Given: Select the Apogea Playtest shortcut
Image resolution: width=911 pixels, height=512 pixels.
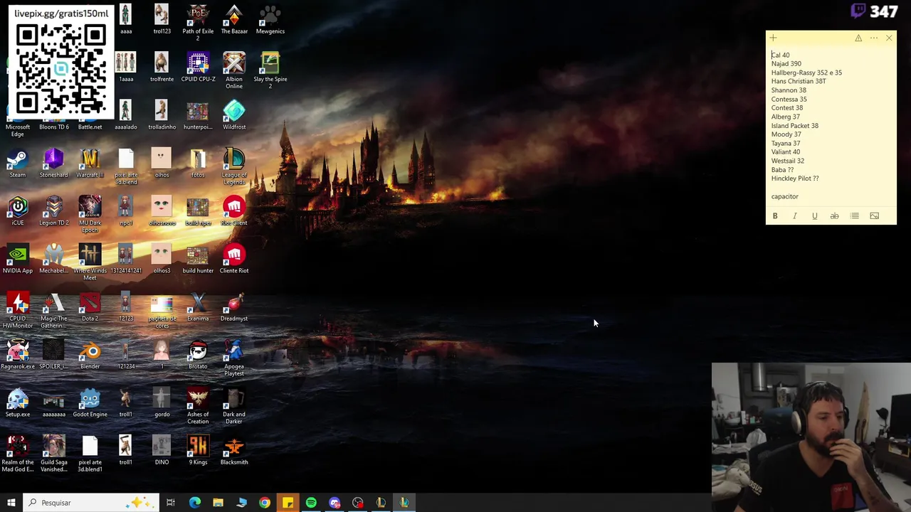Looking at the screenshot, I should [x=234, y=358].
